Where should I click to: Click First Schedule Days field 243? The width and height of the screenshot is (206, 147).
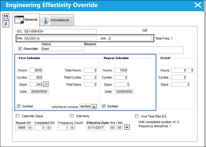click(36, 84)
